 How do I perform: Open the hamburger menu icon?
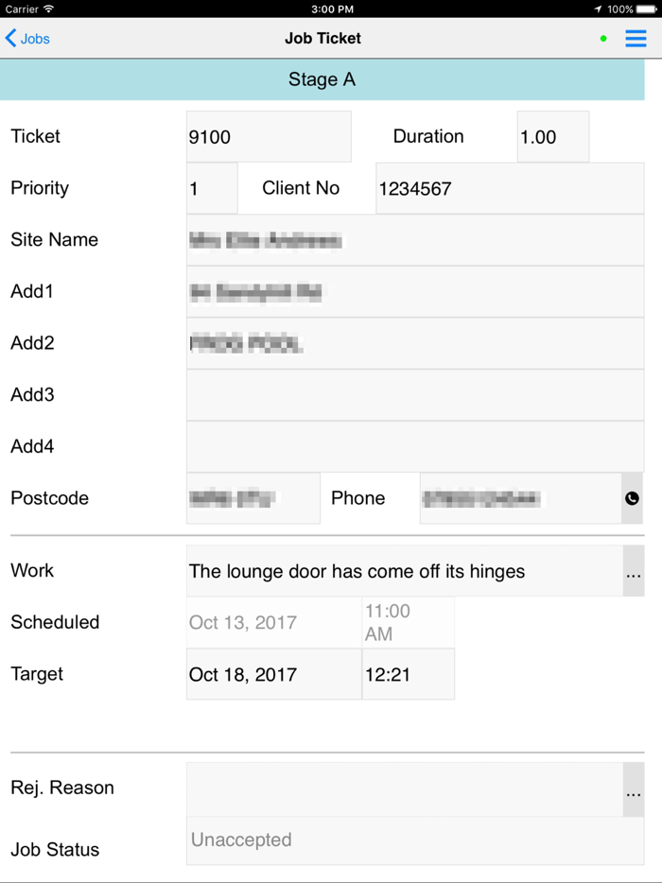(636, 39)
